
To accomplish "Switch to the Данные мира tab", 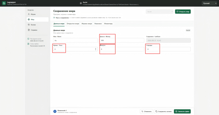I will [59, 24].
